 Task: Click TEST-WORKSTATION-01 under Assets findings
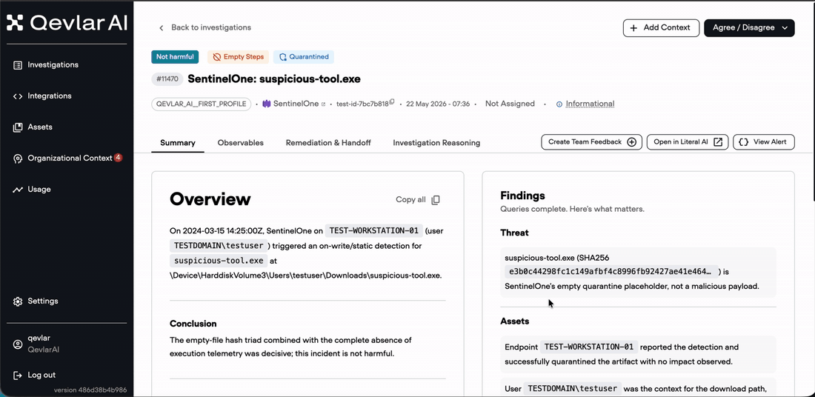click(x=590, y=347)
